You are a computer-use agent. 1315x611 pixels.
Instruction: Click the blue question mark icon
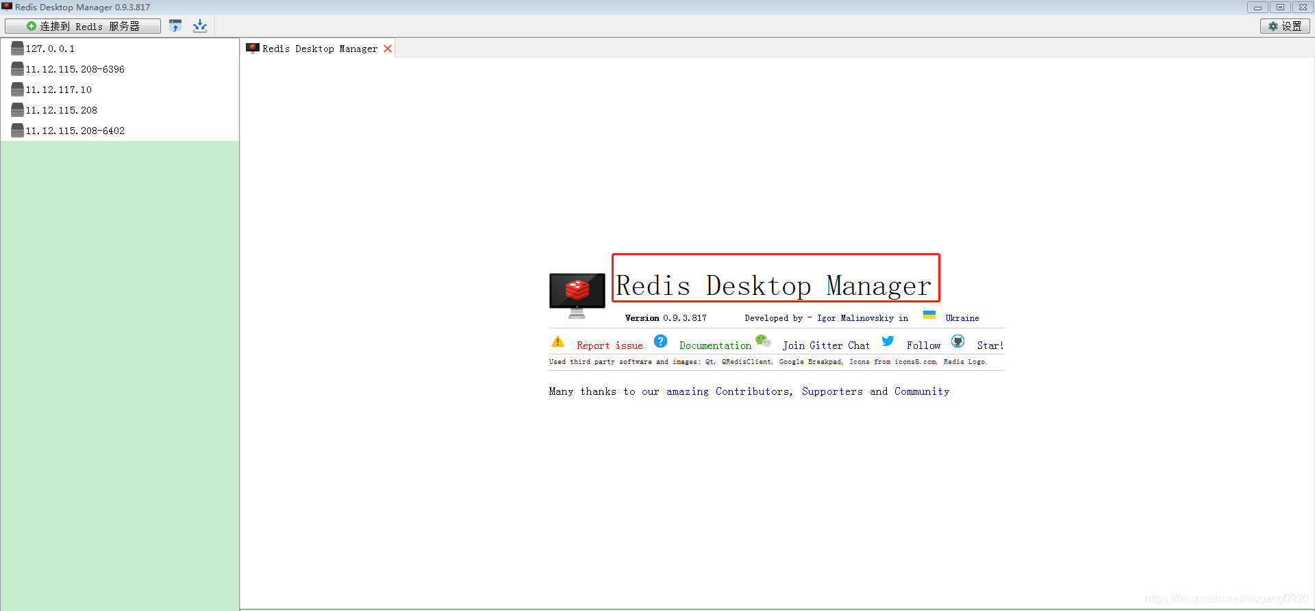tap(660, 341)
